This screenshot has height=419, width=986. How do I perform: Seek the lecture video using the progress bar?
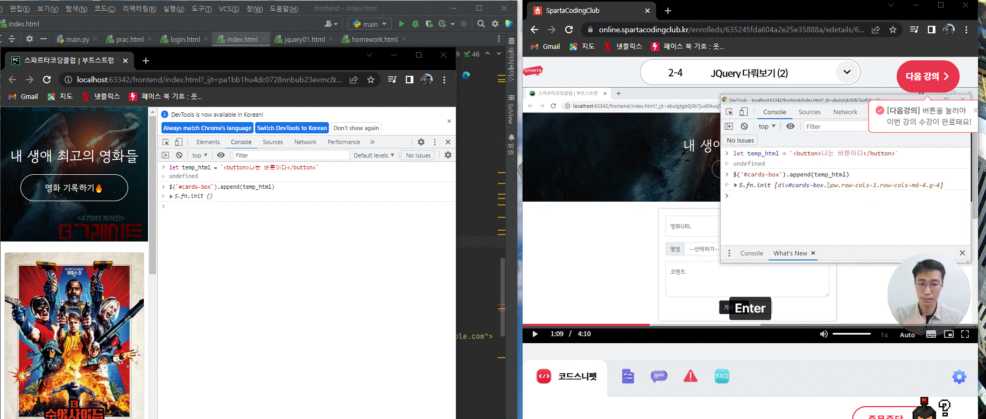click(750, 325)
